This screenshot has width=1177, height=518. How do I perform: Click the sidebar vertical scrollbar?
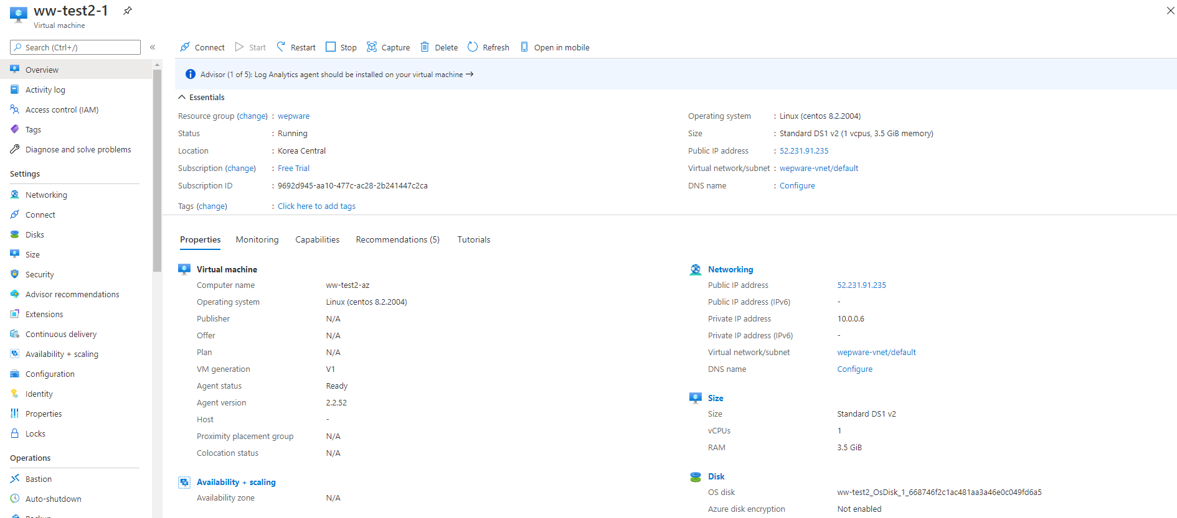(x=157, y=171)
